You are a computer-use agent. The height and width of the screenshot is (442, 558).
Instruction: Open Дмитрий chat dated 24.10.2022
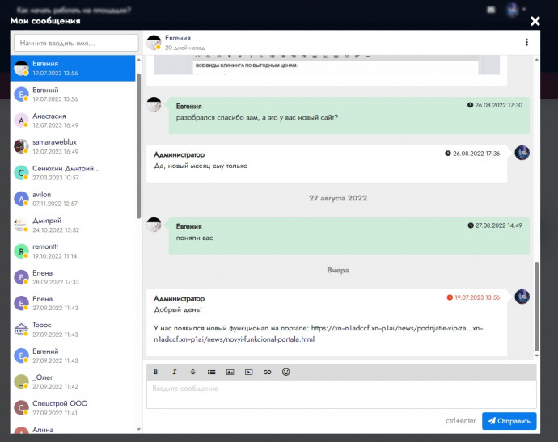73,225
